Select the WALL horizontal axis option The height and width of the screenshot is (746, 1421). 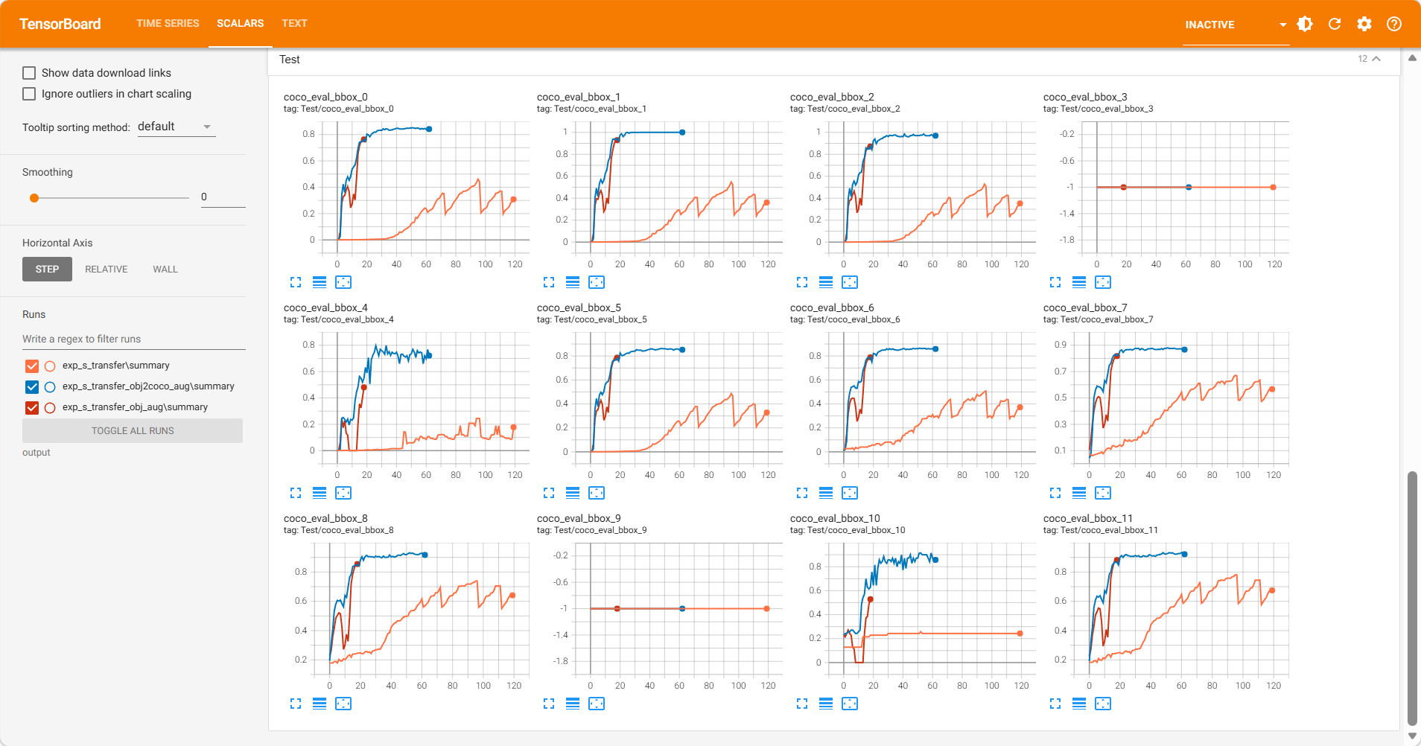pyautogui.click(x=165, y=270)
